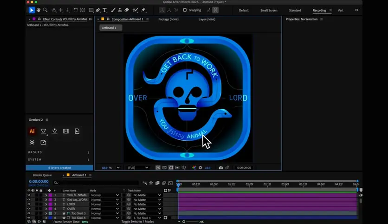
Task: Click the Ai icon in Overlord panel
Action: pyautogui.click(x=32, y=131)
